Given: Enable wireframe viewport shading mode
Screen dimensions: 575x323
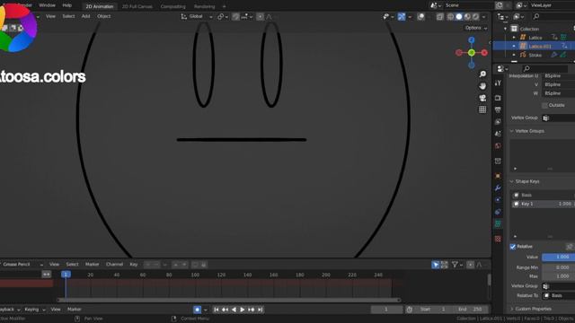Looking at the screenshot, I should pos(450,17).
